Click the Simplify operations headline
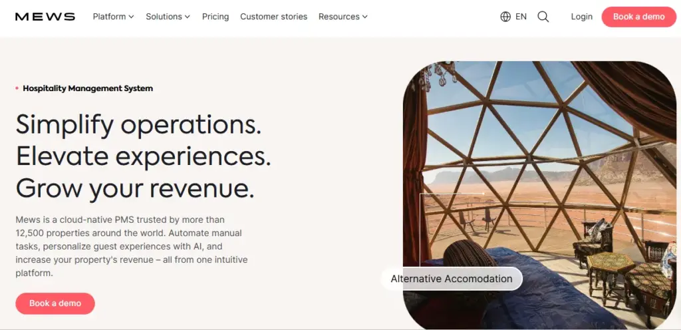 138,124
